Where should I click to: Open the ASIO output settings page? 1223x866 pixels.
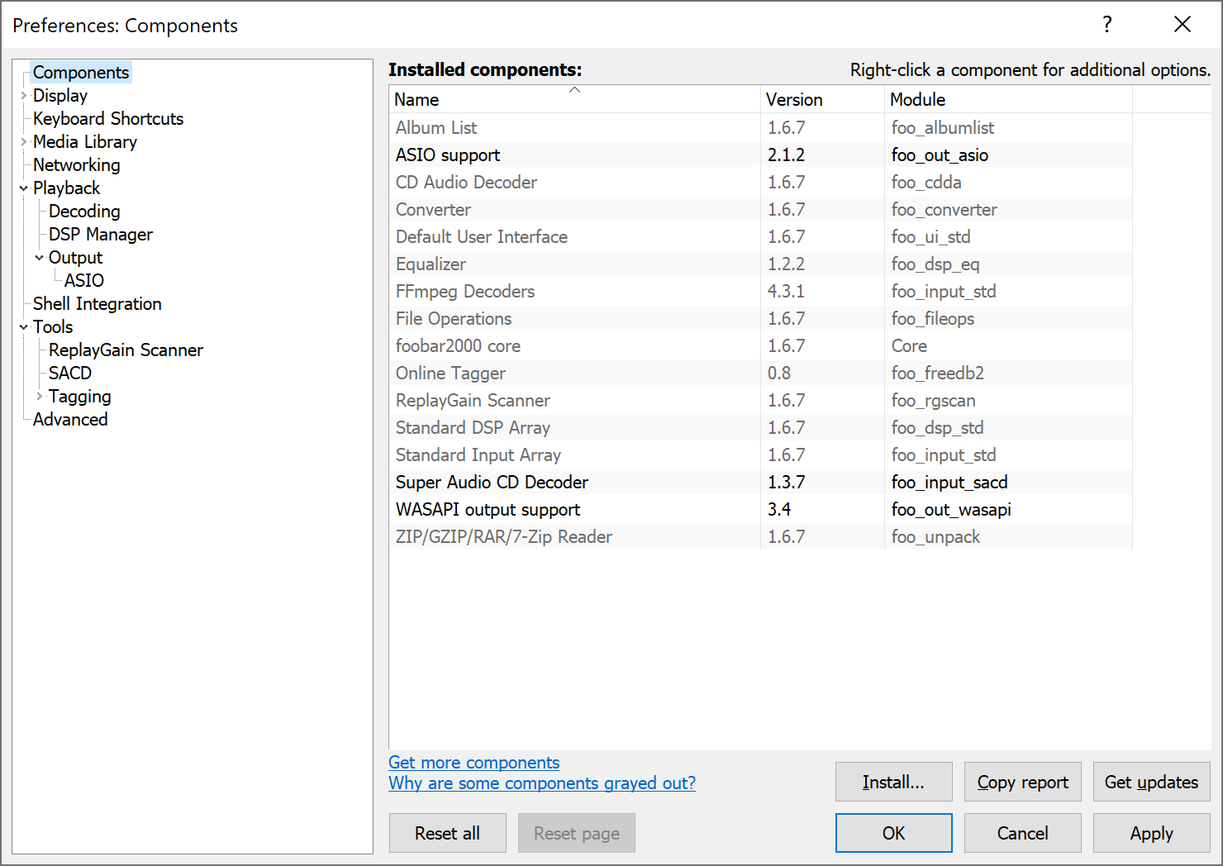[x=84, y=281]
